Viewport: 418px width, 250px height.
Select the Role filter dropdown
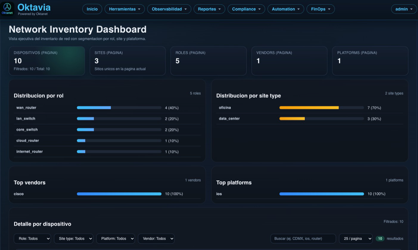coord(33,239)
